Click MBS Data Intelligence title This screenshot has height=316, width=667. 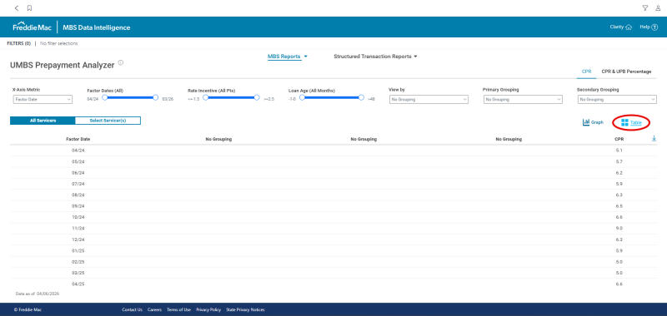coord(97,27)
